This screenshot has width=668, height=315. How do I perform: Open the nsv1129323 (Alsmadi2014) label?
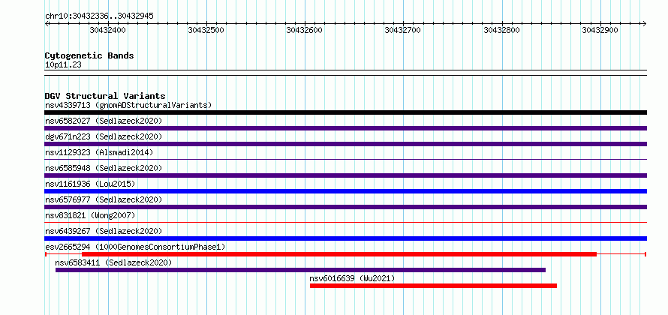coord(99,152)
